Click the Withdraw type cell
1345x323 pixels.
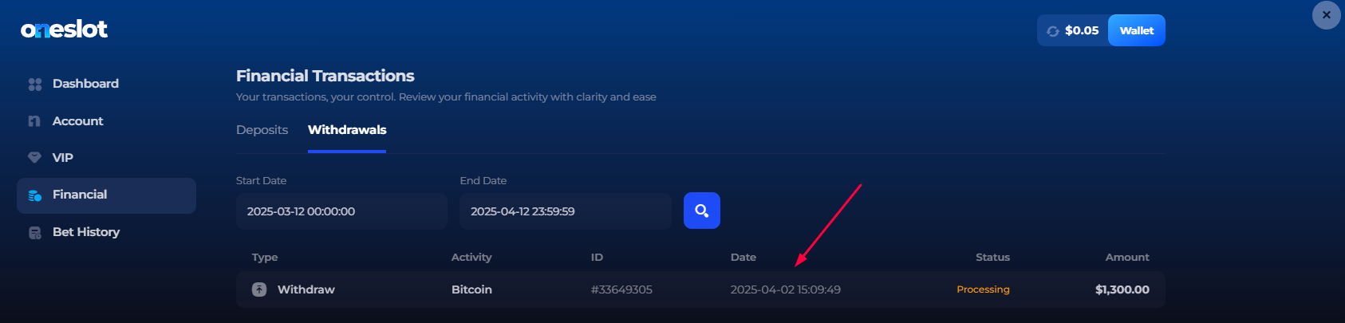(306, 290)
